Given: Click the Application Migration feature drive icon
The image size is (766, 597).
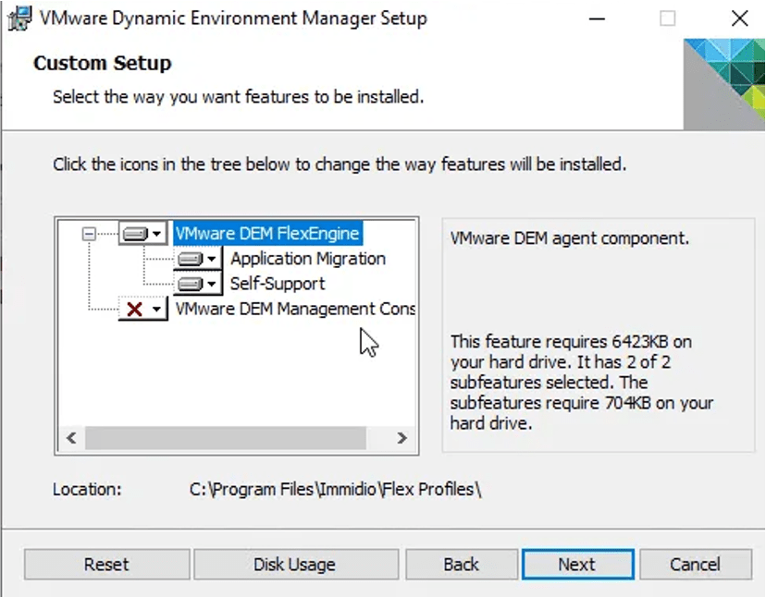Looking at the screenshot, I should pyautogui.click(x=190, y=259).
